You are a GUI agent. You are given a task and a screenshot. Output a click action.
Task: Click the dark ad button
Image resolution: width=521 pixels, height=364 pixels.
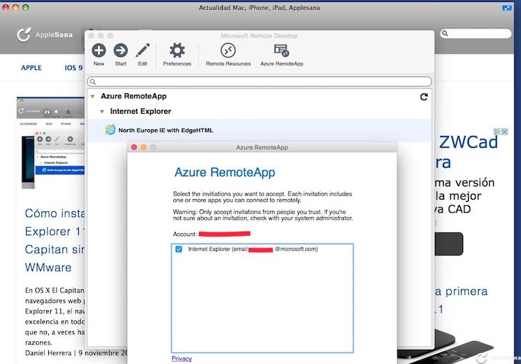pyautogui.click(x=449, y=244)
